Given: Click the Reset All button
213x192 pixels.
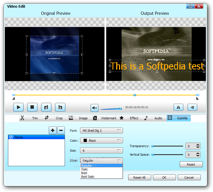Looking at the screenshot, I should tap(140, 177).
